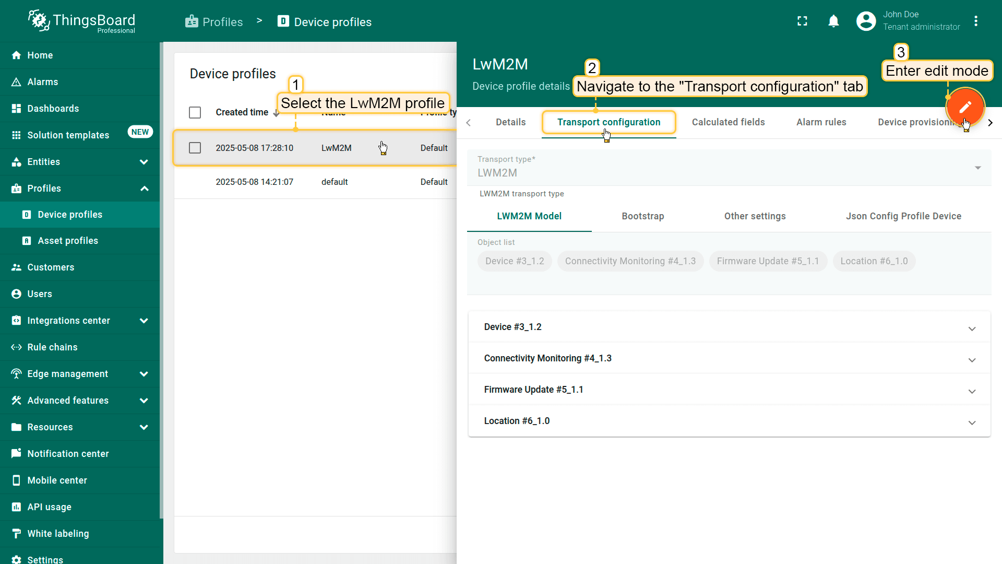
Task: Go to Asset profiles
Action: (x=68, y=241)
